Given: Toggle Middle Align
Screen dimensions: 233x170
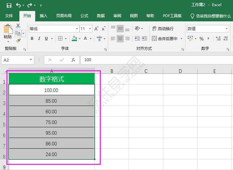Looking at the screenshot, I should click(x=120, y=28).
